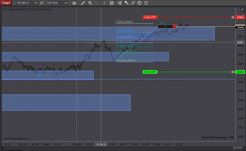
Task: Select the 38.20% (20917) Fibonacci label
Action: 125,36
